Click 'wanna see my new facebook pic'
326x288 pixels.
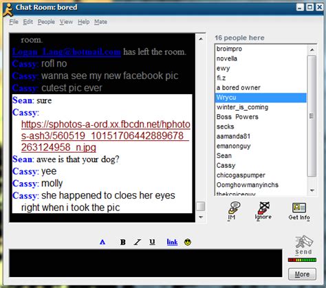(110, 76)
